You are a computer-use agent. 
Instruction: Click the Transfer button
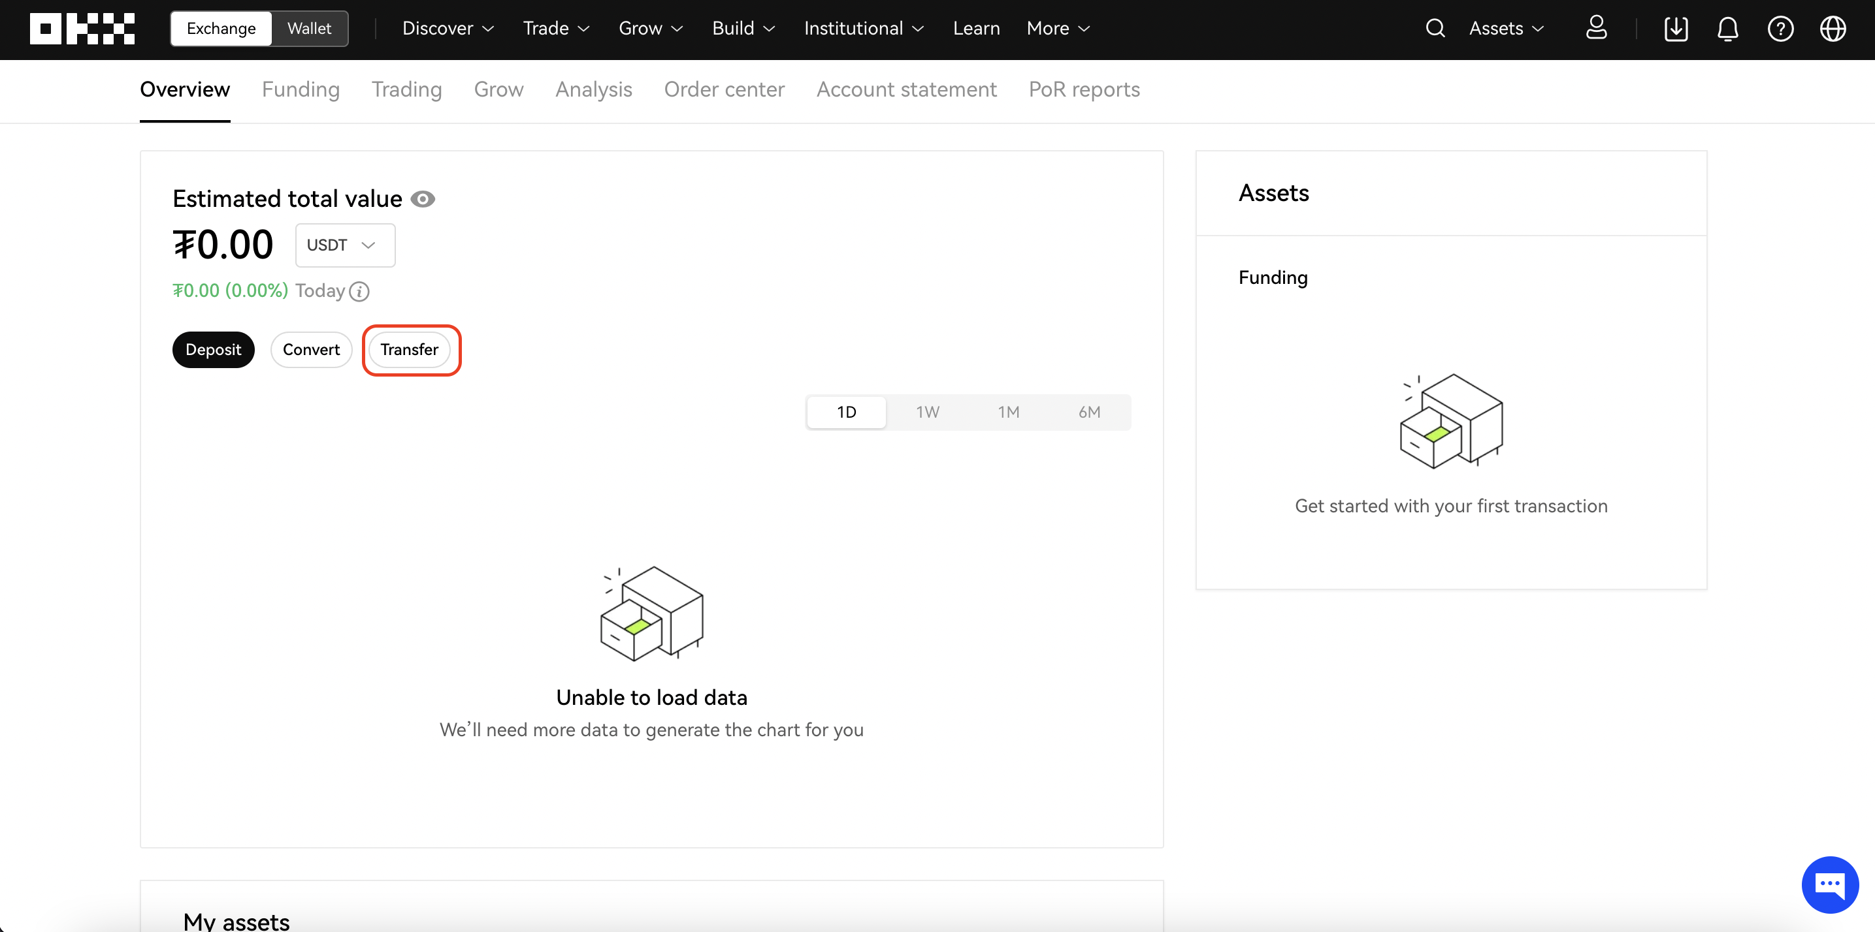tap(410, 350)
